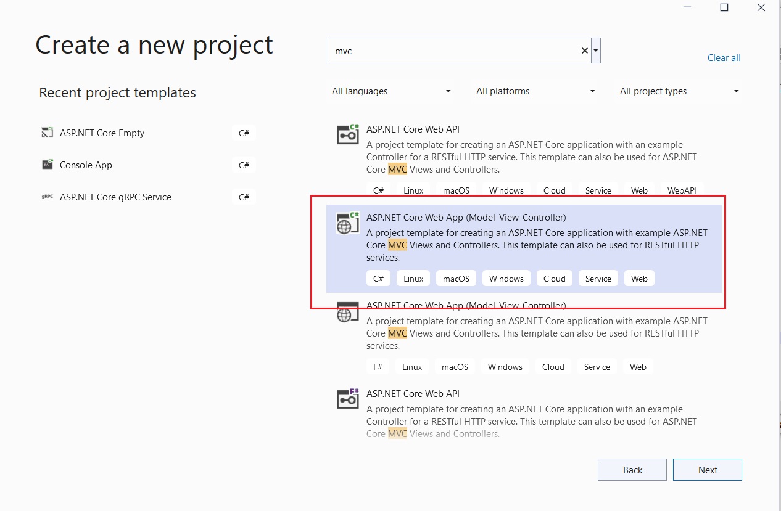Click the C# badge beside Console App

[244, 165]
